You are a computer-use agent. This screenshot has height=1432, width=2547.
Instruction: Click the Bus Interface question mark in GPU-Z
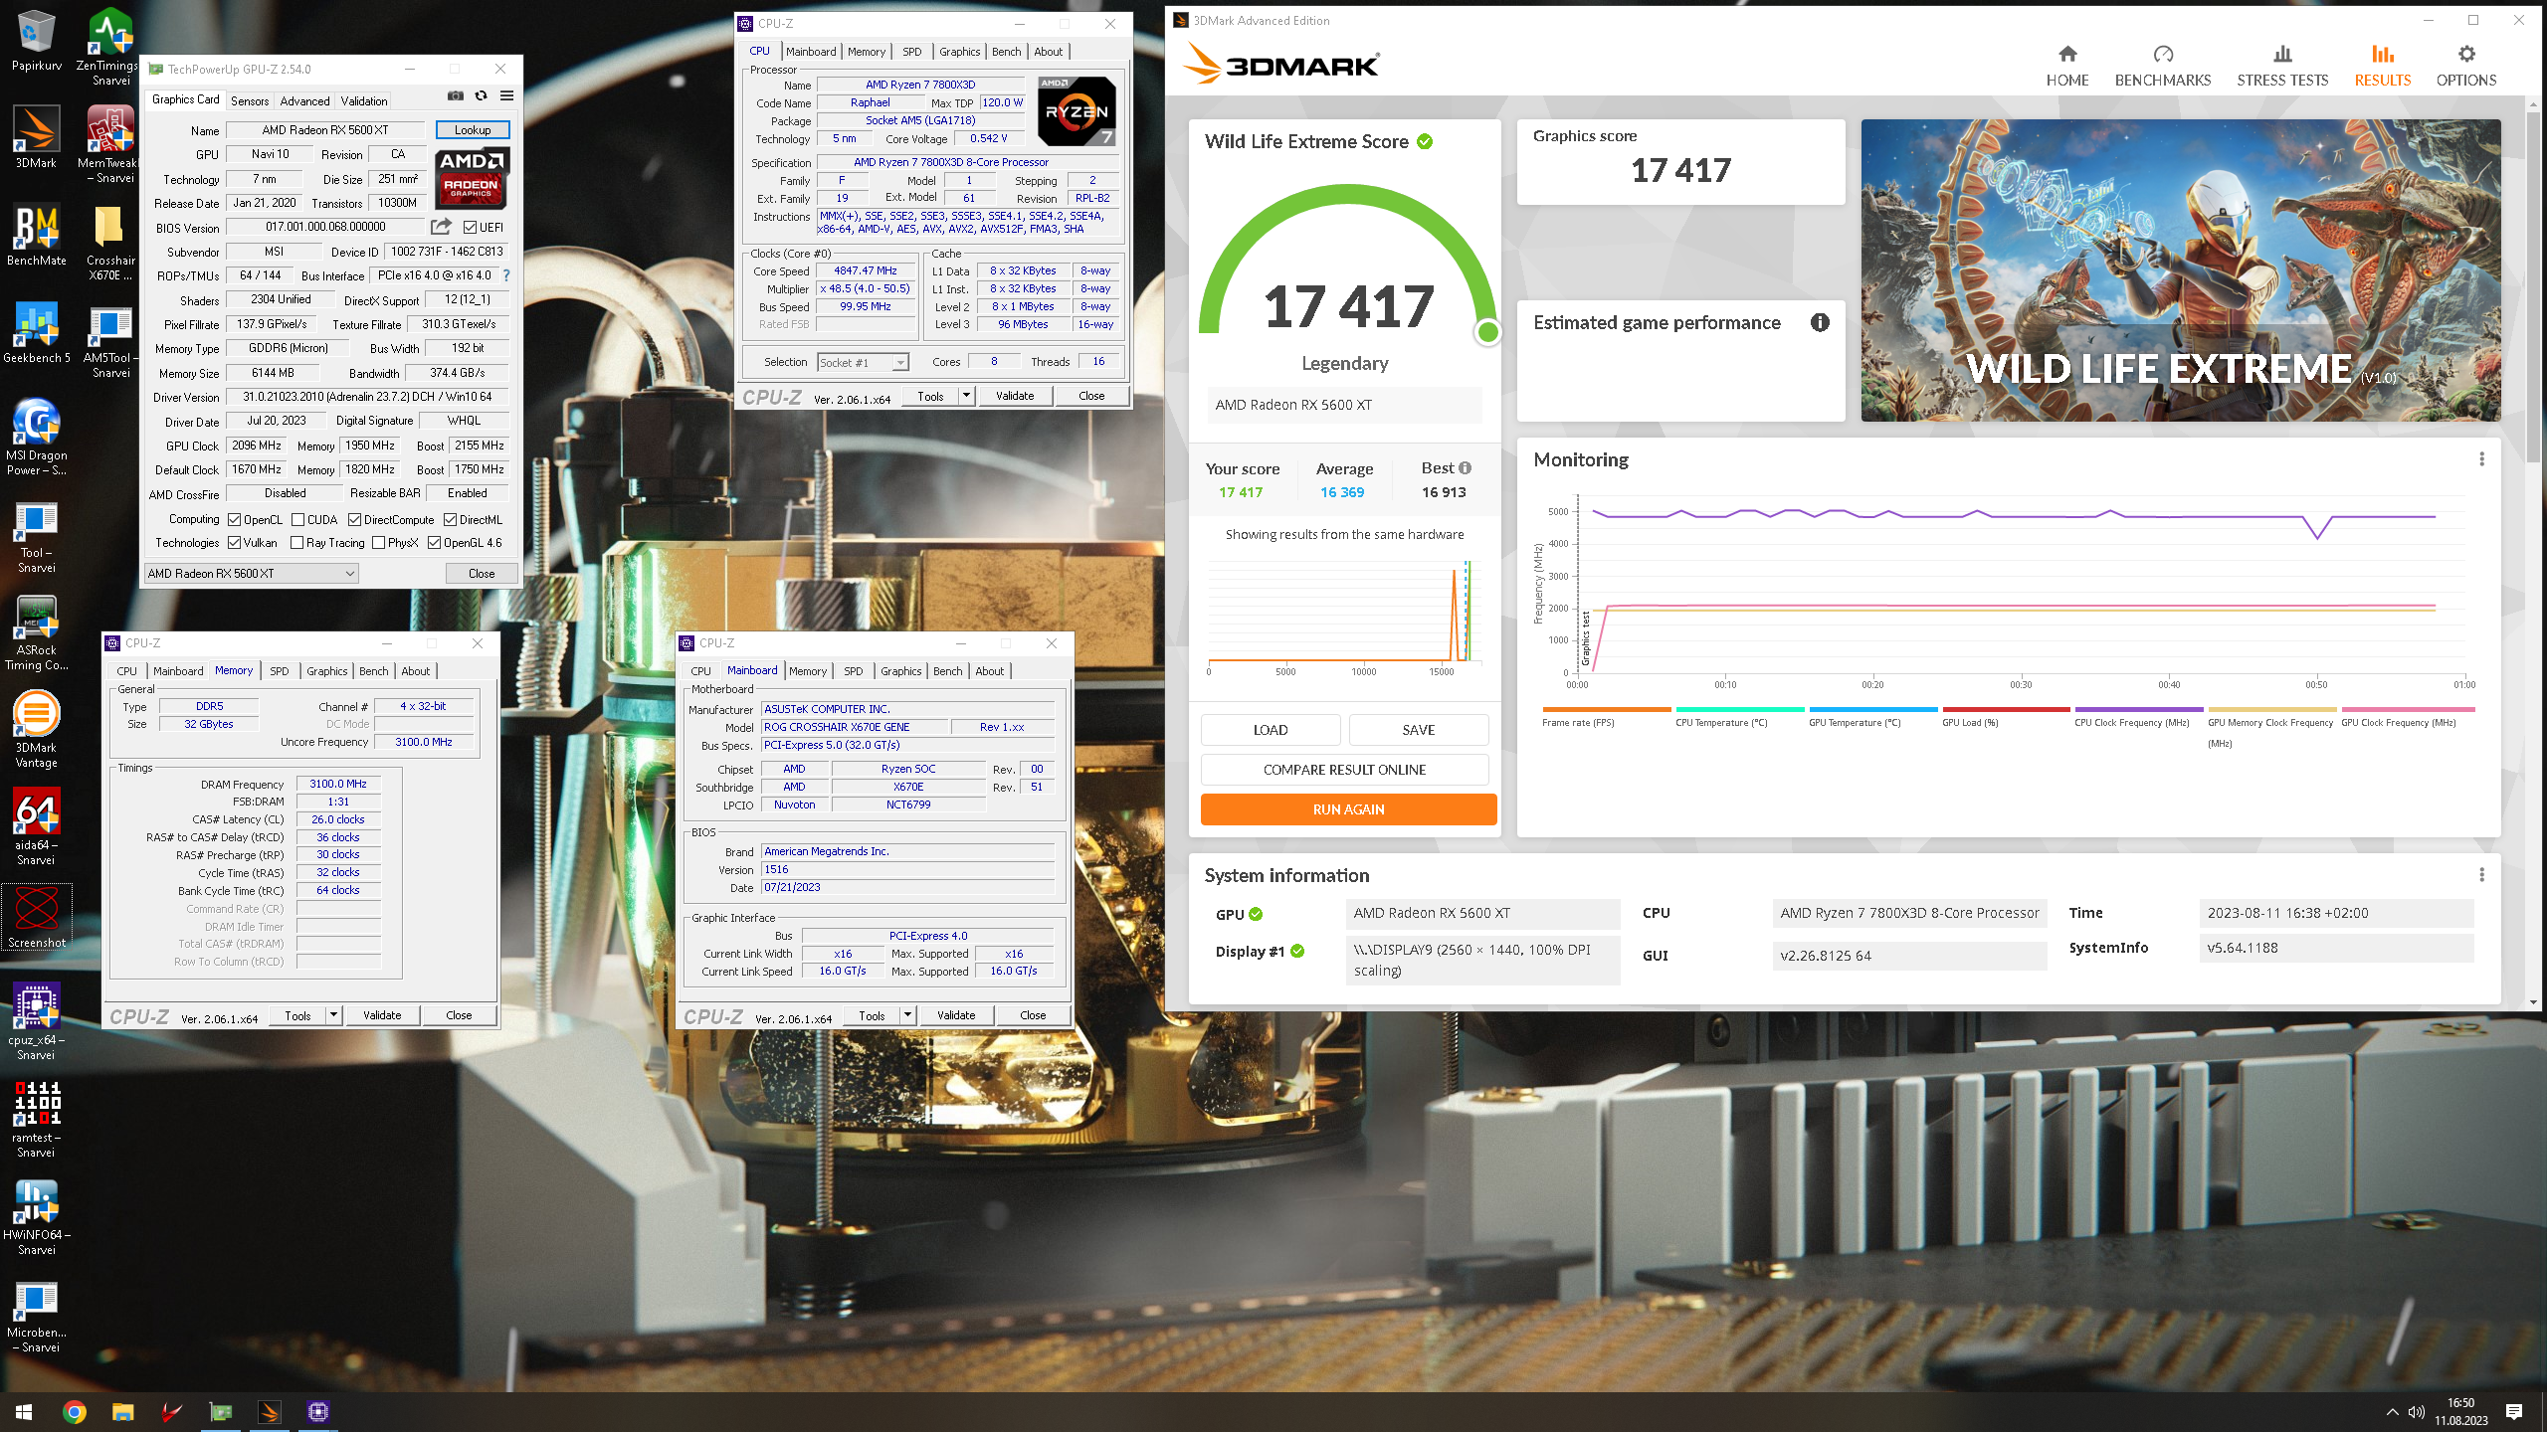505,275
